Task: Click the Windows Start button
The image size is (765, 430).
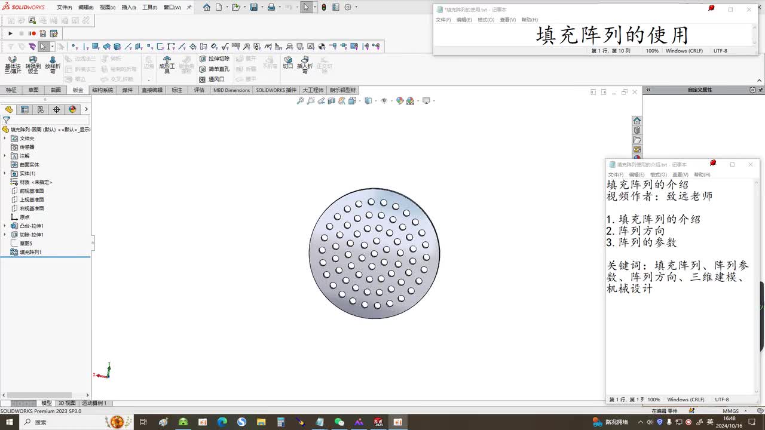Action: click(10, 422)
